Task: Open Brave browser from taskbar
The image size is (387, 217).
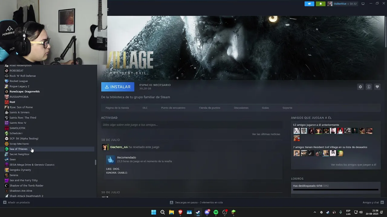Action: (180, 212)
